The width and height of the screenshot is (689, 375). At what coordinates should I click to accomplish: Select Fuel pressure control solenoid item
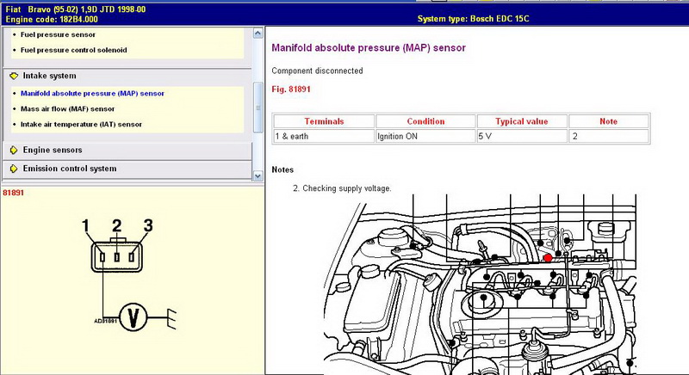tap(73, 50)
